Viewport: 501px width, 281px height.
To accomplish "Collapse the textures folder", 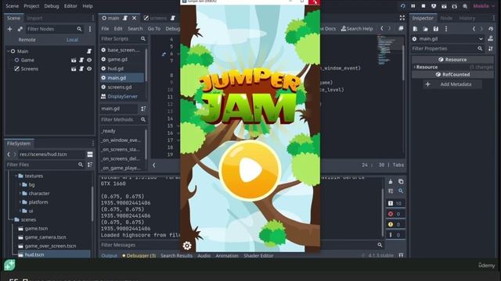I will [x=16, y=176].
